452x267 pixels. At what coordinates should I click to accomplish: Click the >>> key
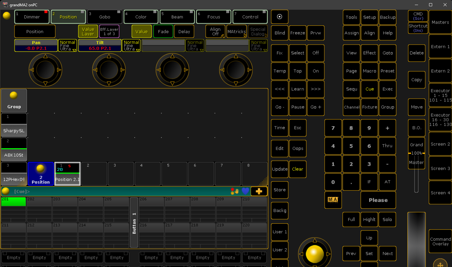pyautogui.click(x=316, y=89)
